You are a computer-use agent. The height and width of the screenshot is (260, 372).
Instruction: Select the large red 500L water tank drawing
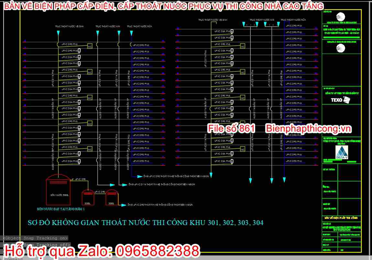(x=58, y=189)
